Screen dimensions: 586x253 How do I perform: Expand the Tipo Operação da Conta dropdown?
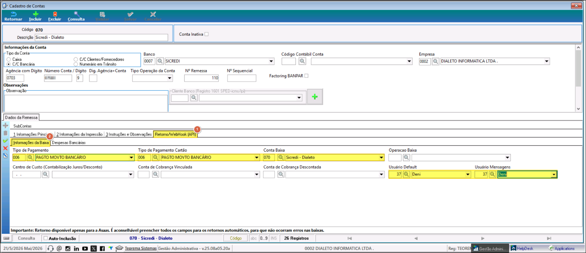click(x=169, y=78)
